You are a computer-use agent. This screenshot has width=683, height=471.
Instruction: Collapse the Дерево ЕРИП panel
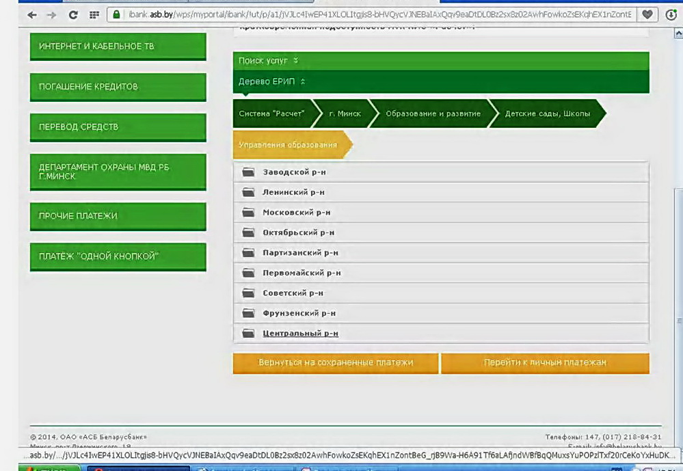(271, 81)
